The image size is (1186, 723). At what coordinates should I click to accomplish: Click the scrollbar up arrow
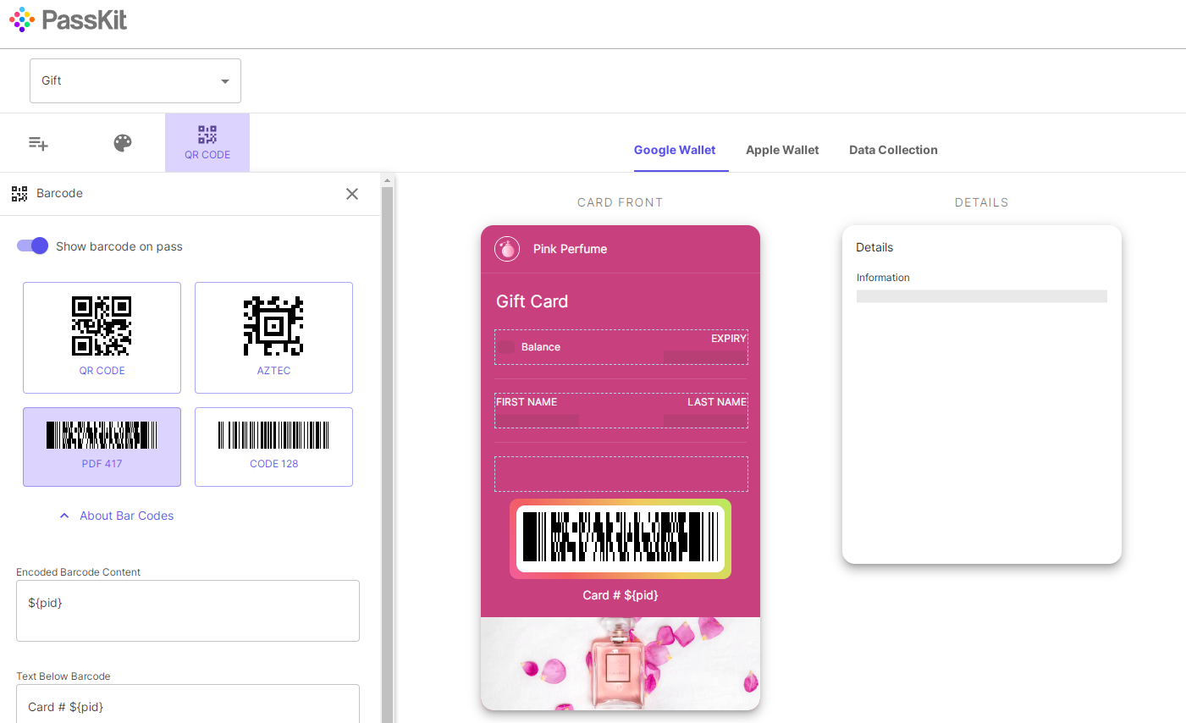387,180
